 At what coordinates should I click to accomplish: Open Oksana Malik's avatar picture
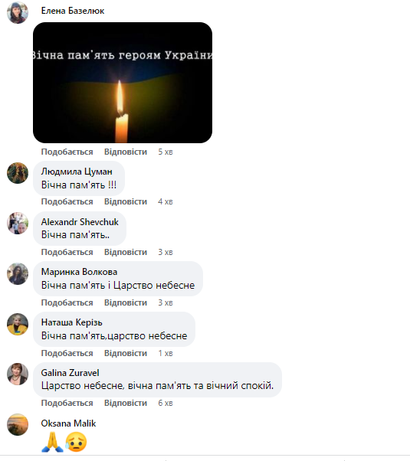coord(18,424)
